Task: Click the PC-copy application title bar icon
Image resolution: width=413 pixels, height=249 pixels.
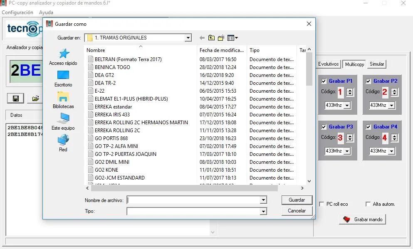Action: pyautogui.click(x=3, y=3)
